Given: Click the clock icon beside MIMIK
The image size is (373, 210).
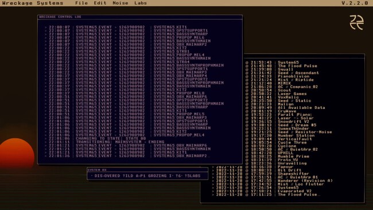Looking at the screenshot, I should (247, 83).
